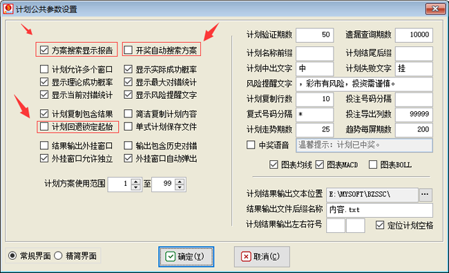This screenshot has width=449, height=273.
Task: Toggle 外挂窗口允许独立 checkbox
Action: click(44, 158)
